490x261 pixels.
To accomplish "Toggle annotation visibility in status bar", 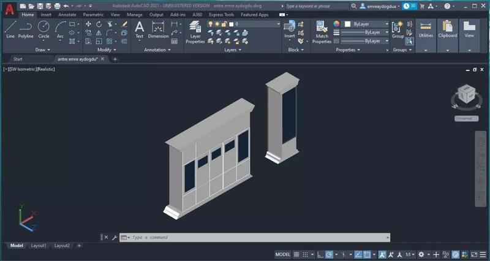I will pyautogui.click(x=382, y=254).
